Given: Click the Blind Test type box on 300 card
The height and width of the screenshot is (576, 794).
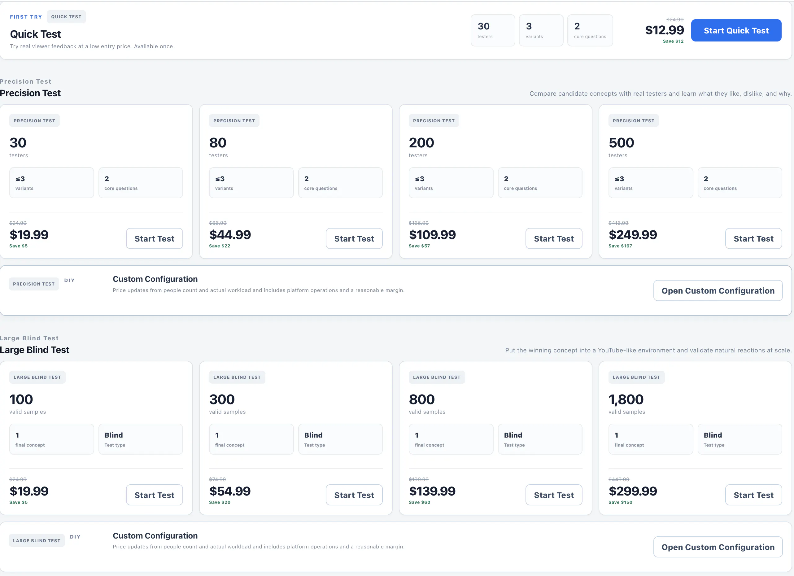Looking at the screenshot, I should [340, 439].
